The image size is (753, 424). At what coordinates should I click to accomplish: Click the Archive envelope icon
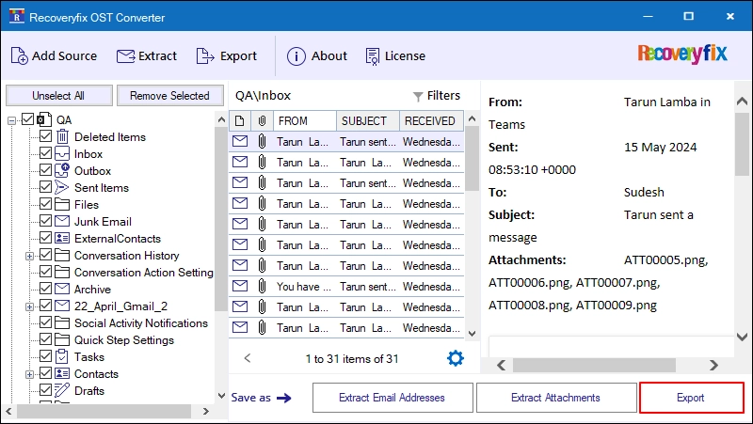(x=62, y=289)
